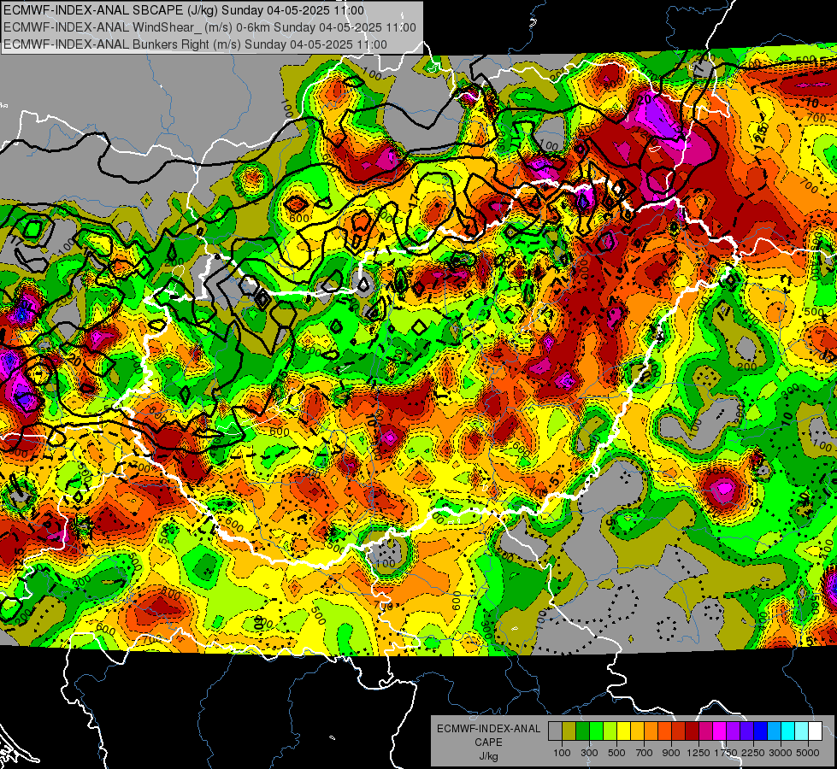Click the legend unit J/kg
Viewport: 837px width, 769px height.
(488, 755)
